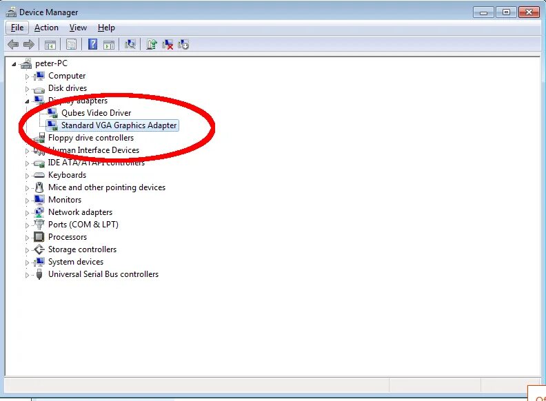Open the File menu
This screenshot has width=546, height=401.
pos(17,28)
